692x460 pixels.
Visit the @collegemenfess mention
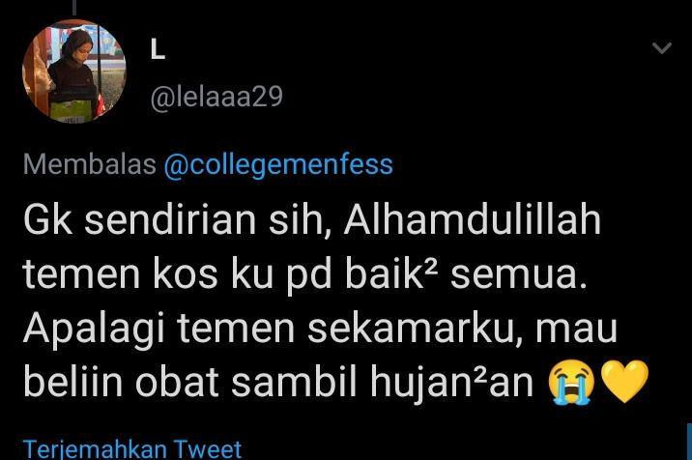coord(278,164)
